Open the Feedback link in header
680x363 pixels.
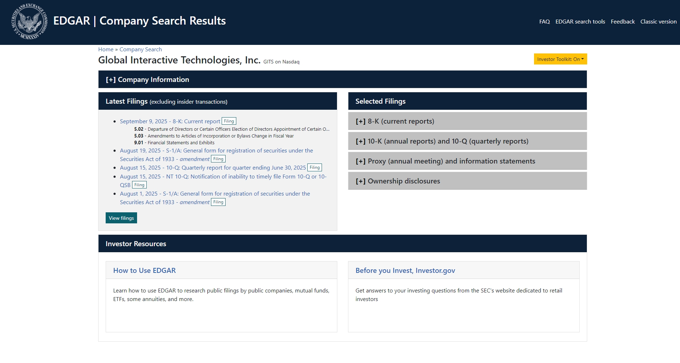coord(623,22)
